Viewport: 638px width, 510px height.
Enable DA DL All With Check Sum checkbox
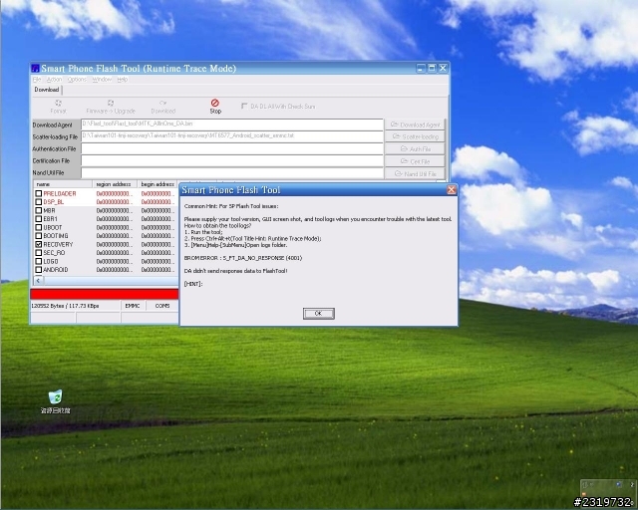click(x=244, y=106)
